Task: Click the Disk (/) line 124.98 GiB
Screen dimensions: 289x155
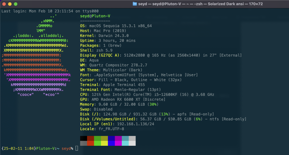Action: [x=147, y=114]
